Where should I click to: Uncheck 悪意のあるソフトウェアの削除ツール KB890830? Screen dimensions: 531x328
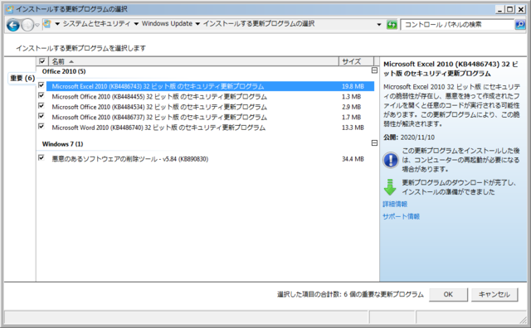point(41,158)
